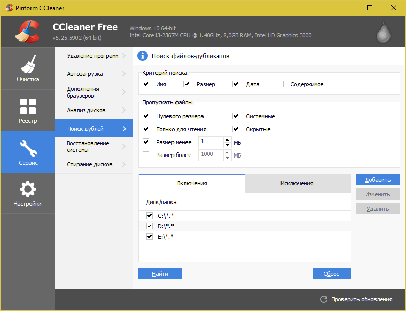
Task: Open the Реестр registry section
Action: (x=28, y=111)
